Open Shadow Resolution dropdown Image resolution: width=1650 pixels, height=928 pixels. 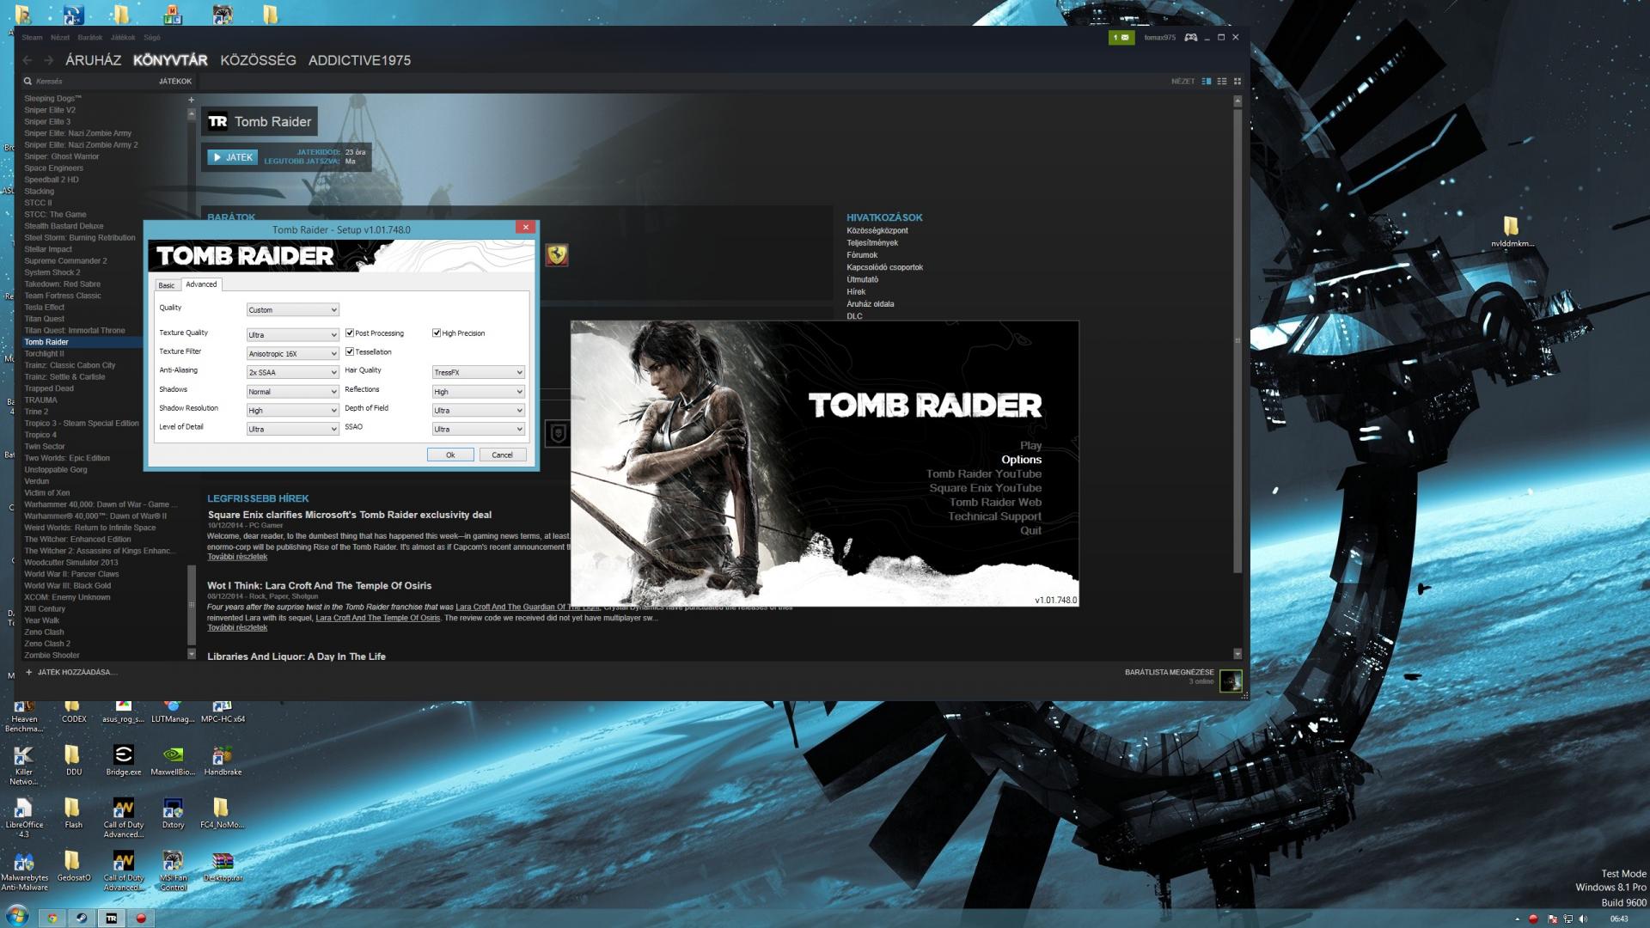pos(293,410)
